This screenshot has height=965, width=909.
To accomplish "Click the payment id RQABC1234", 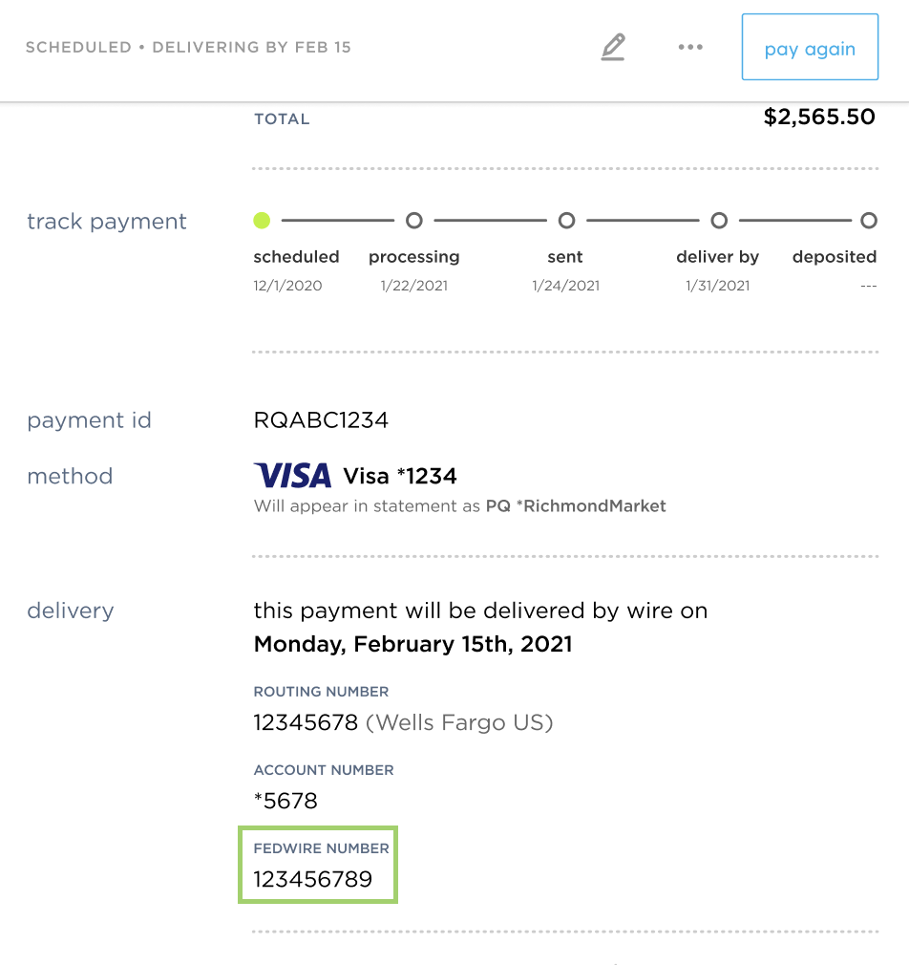I will pyautogui.click(x=321, y=420).
